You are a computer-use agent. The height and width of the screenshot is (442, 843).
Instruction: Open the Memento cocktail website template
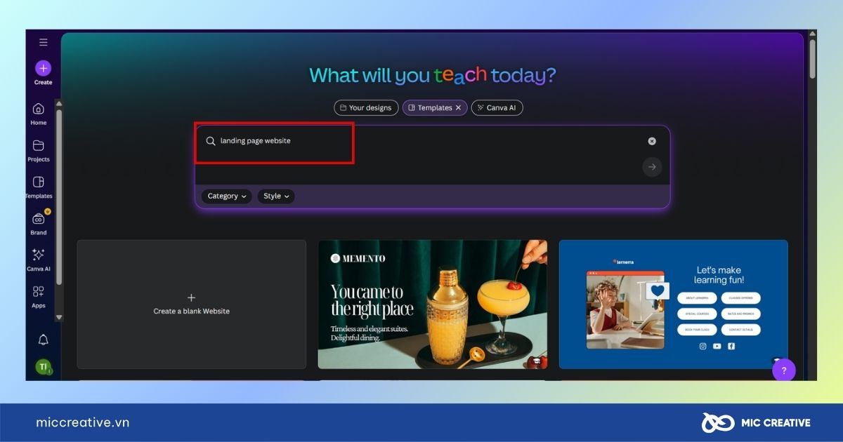432,304
